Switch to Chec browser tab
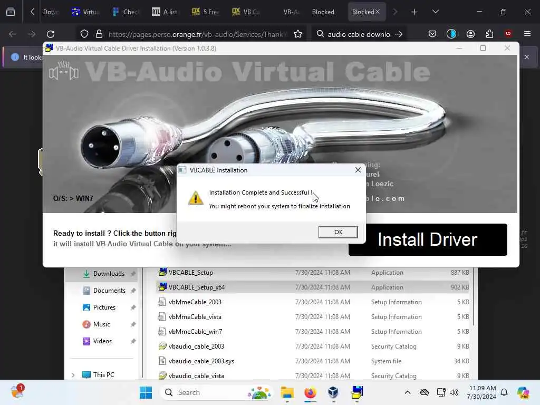Screen dimensions: 540x405 126,12
